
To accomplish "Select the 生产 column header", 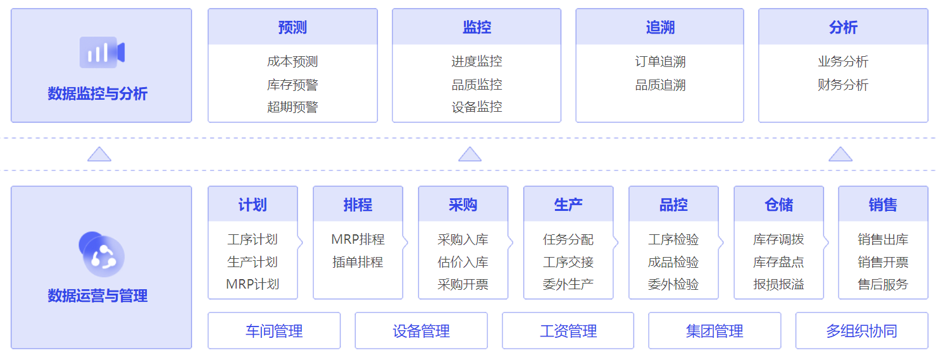I will pos(568,205).
